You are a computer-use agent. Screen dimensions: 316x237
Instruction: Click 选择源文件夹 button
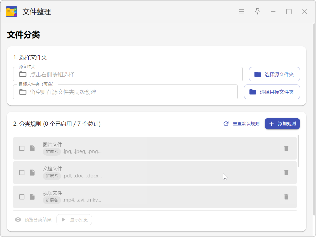(x=274, y=74)
